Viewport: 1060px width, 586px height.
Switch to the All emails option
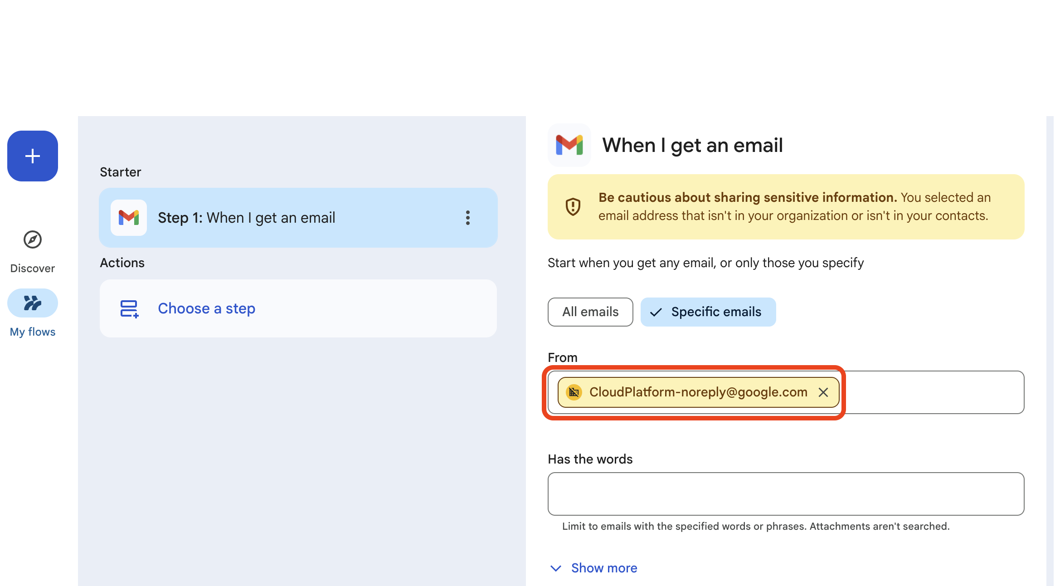pyautogui.click(x=590, y=312)
